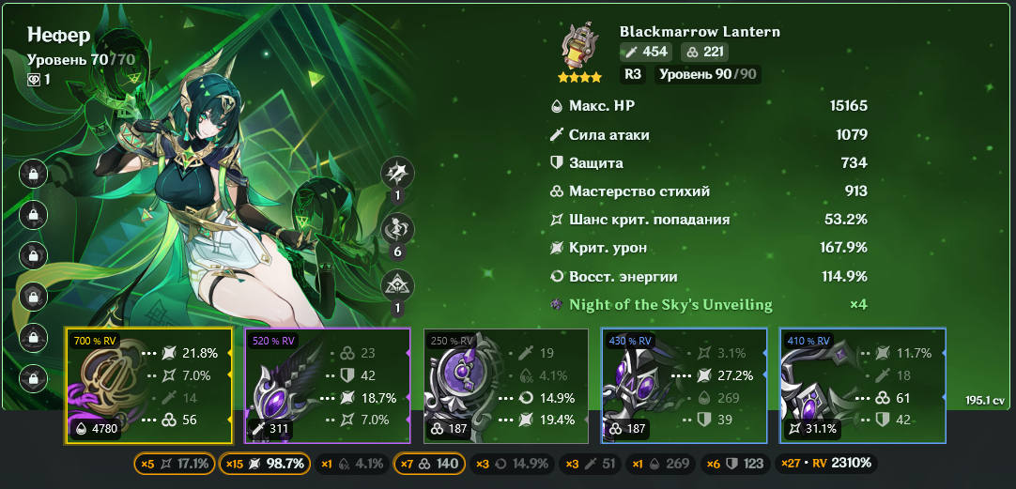Viewport: 1016px width, 489px height.
Task: Open the feather artifact with 311 ATK
Action: pos(327,386)
